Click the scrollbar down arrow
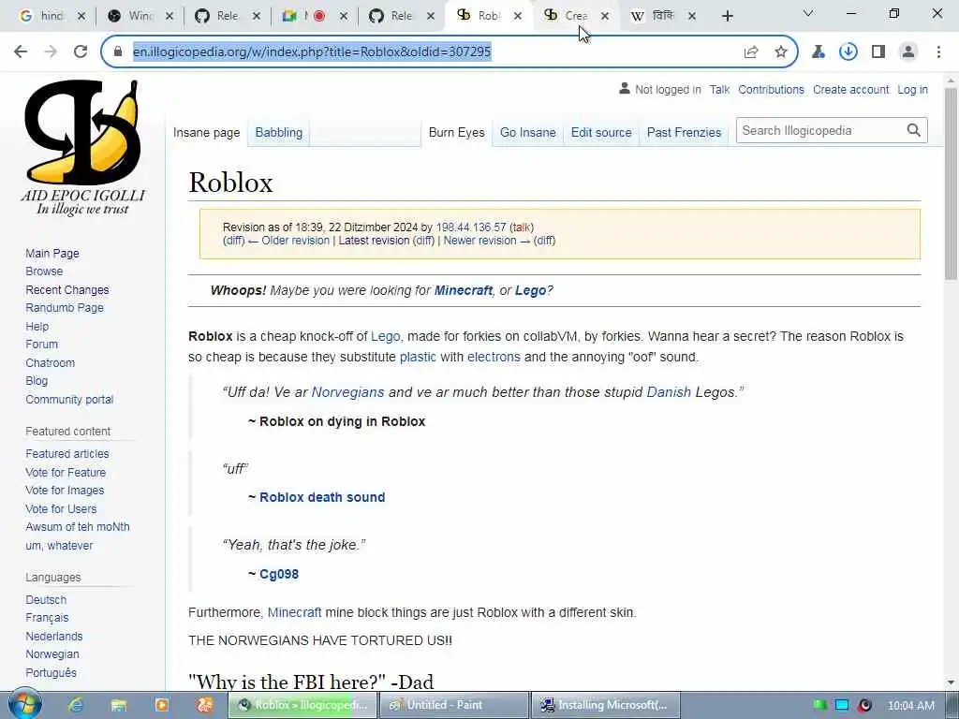This screenshot has width=959, height=719. (x=951, y=682)
